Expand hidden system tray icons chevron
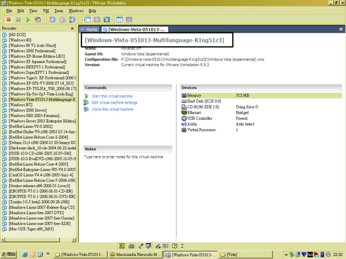Screen dimensions: 346x259 click(286, 255)
